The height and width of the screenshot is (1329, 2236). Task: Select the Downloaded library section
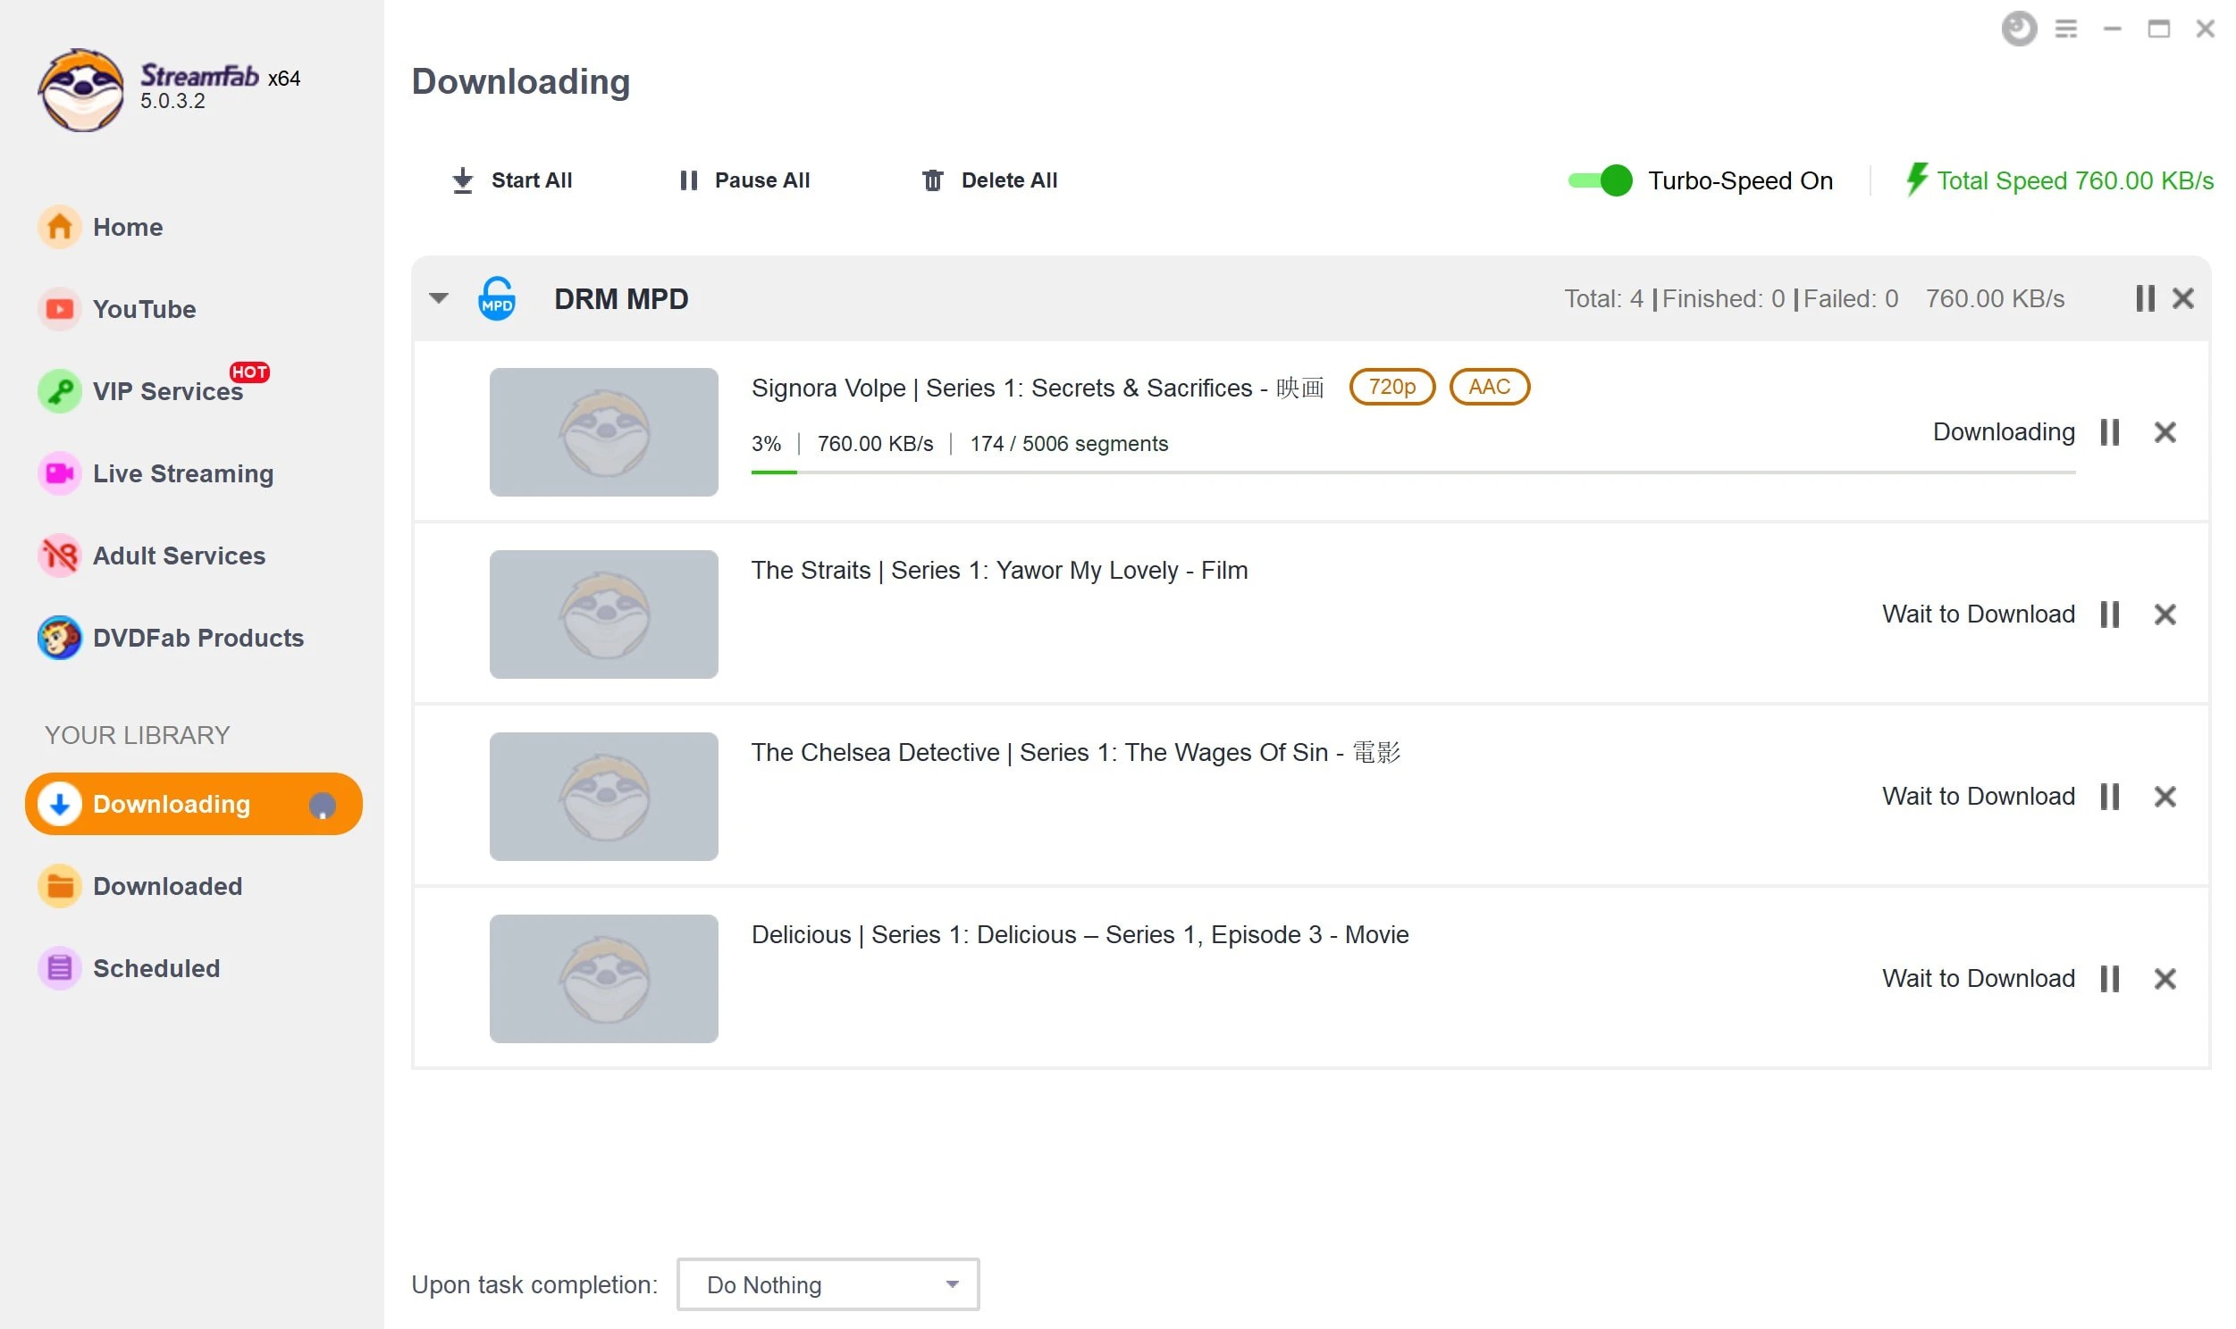coord(168,886)
